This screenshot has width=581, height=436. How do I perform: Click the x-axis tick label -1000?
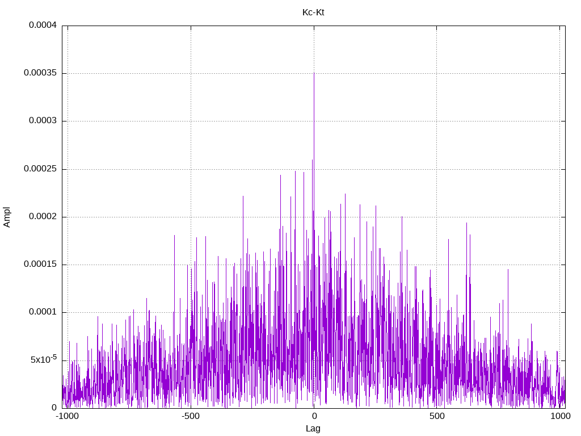pyautogui.click(x=68, y=416)
